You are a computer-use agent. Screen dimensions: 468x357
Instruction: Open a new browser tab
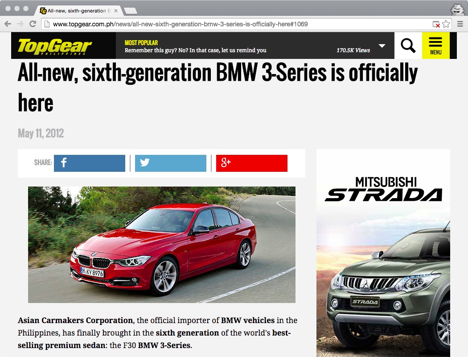pyautogui.click(x=131, y=11)
